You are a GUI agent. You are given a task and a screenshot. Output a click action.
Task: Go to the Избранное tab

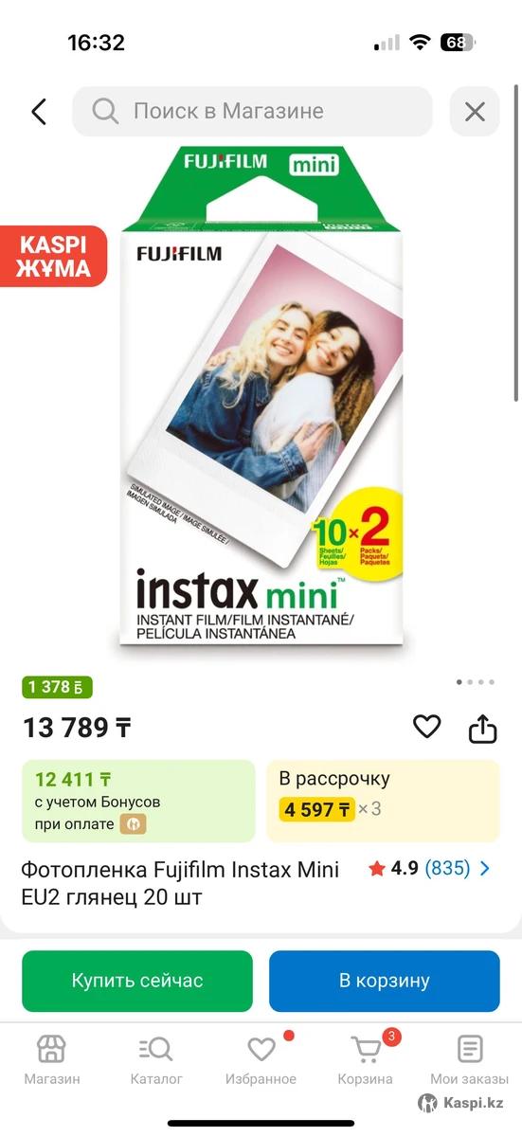[x=261, y=1059]
